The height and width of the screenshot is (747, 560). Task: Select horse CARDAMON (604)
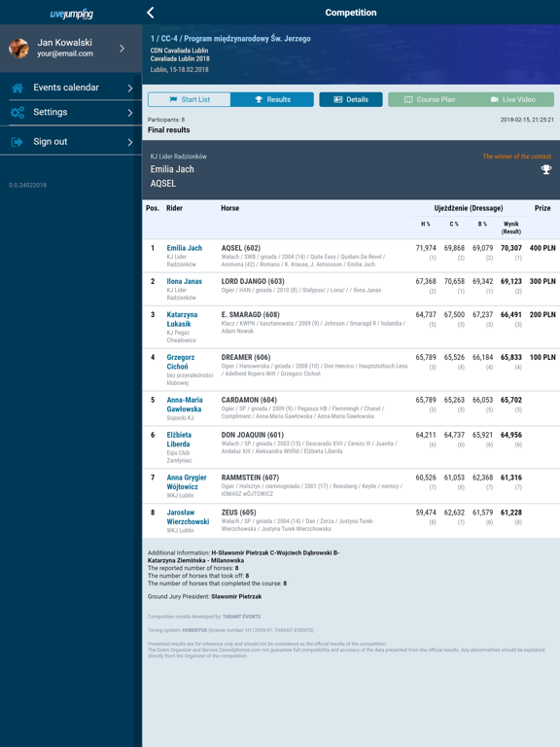click(249, 400)
